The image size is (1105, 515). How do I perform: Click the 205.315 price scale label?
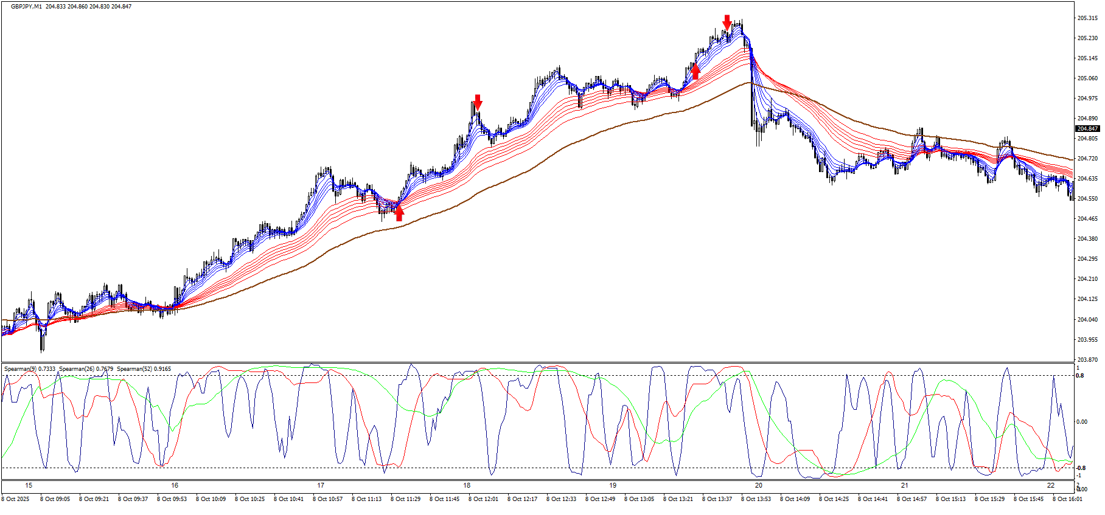tap(1087, 18)
